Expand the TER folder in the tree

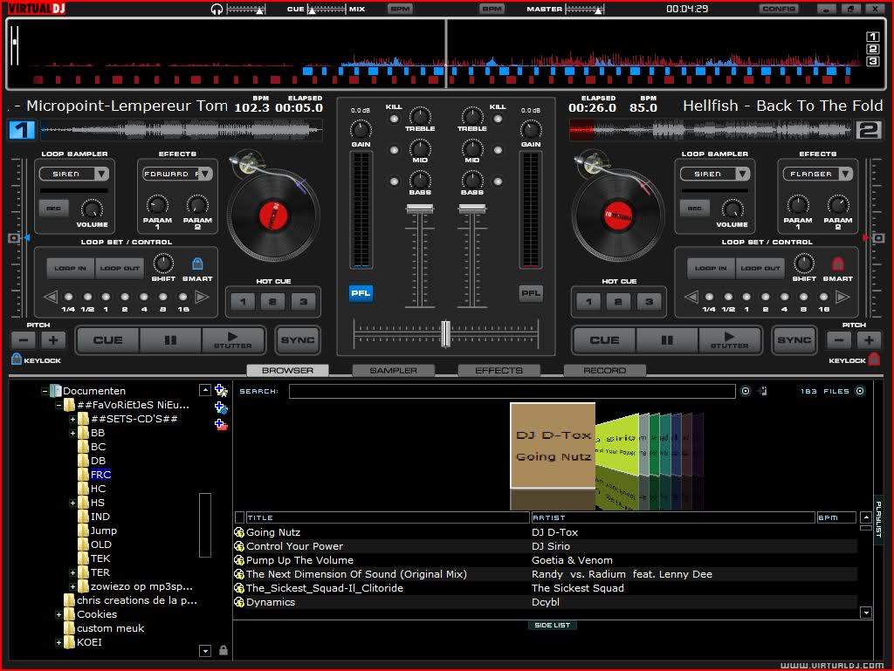[73, 572]
